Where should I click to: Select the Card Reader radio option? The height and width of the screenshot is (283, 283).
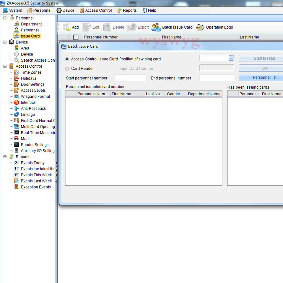click(x=67, y=68)
